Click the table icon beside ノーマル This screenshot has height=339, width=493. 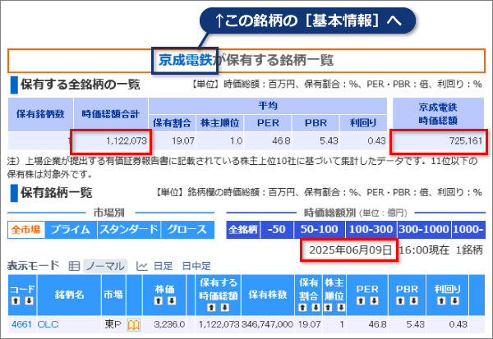coord(74,266)
